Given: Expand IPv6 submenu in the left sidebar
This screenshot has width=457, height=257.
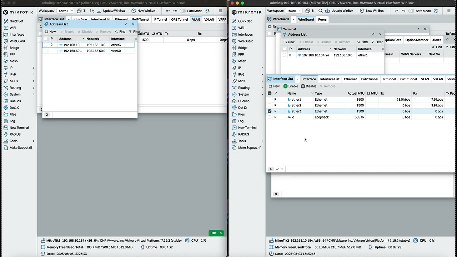Looking at the screenshot, I should coord(34,75).
